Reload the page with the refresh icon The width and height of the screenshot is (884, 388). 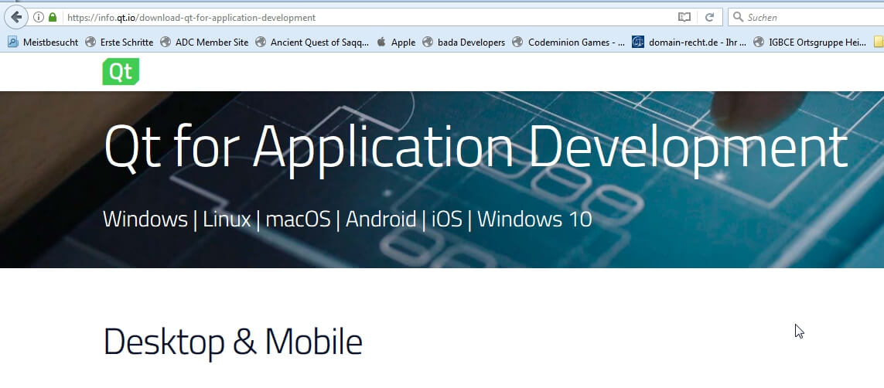click(x=709, y=18)
